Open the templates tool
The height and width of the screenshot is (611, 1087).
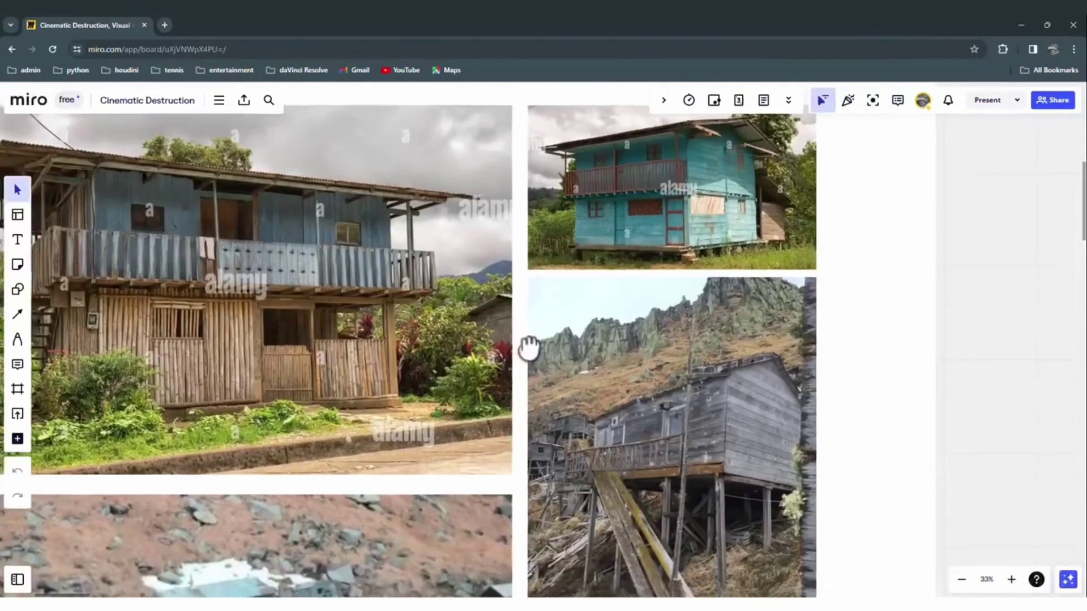[x=18, y=214]
